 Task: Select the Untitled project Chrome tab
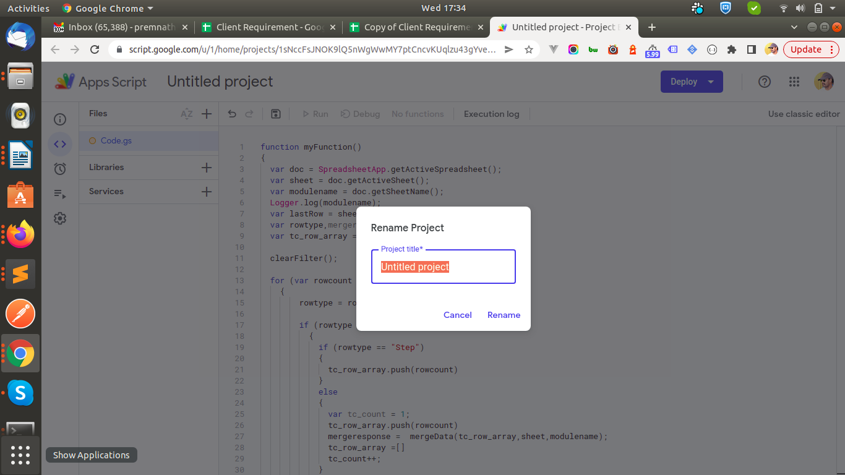564,27
